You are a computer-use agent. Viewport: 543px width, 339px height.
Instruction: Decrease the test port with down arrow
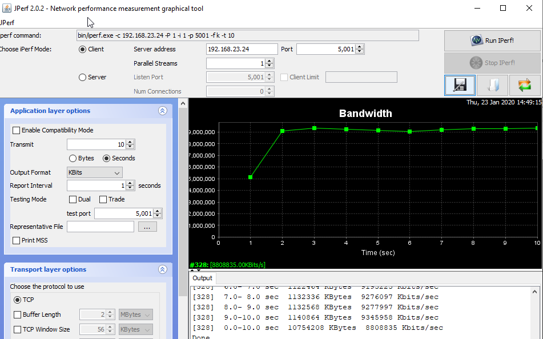coord(158,216)
